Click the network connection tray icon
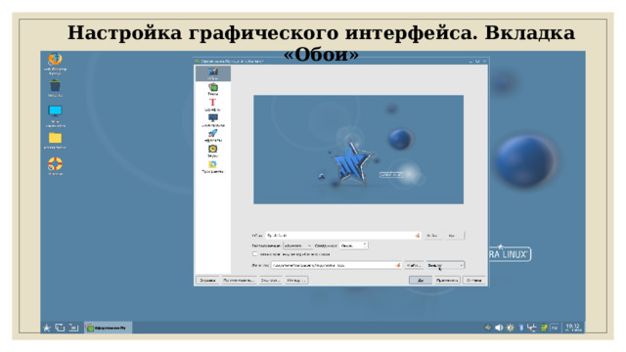This screenshot has height=352, width=626. (x=532, y=328)
